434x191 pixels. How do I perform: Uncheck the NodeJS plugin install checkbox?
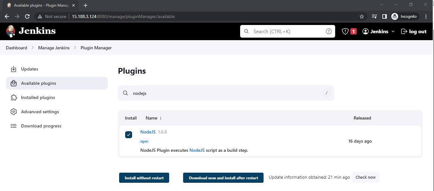click(x=128, y=134)
